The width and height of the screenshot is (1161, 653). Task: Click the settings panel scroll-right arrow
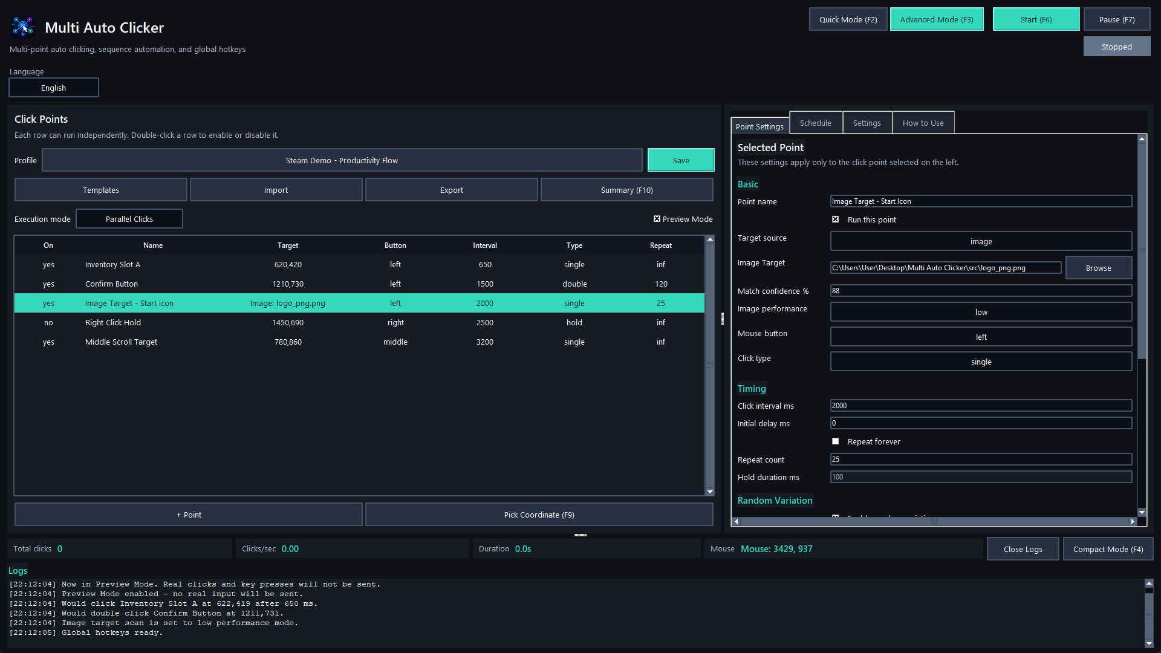coord(1133,521)
